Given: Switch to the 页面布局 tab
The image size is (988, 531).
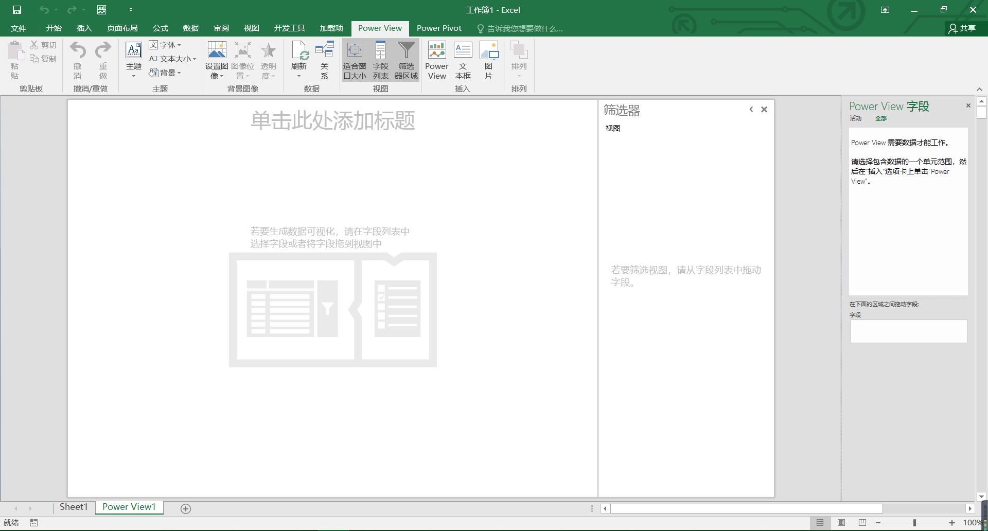Looking at the screenshot, I should pyautogui.click(x=122, y=28).
